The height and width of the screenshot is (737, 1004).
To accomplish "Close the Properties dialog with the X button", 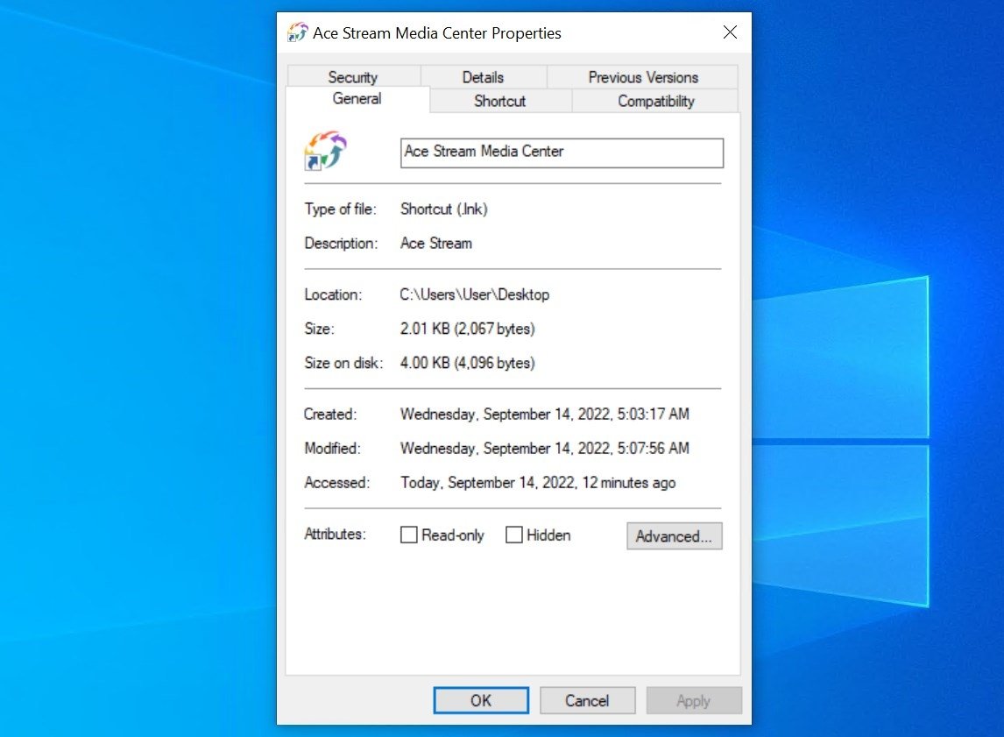I will coord(730,32).
